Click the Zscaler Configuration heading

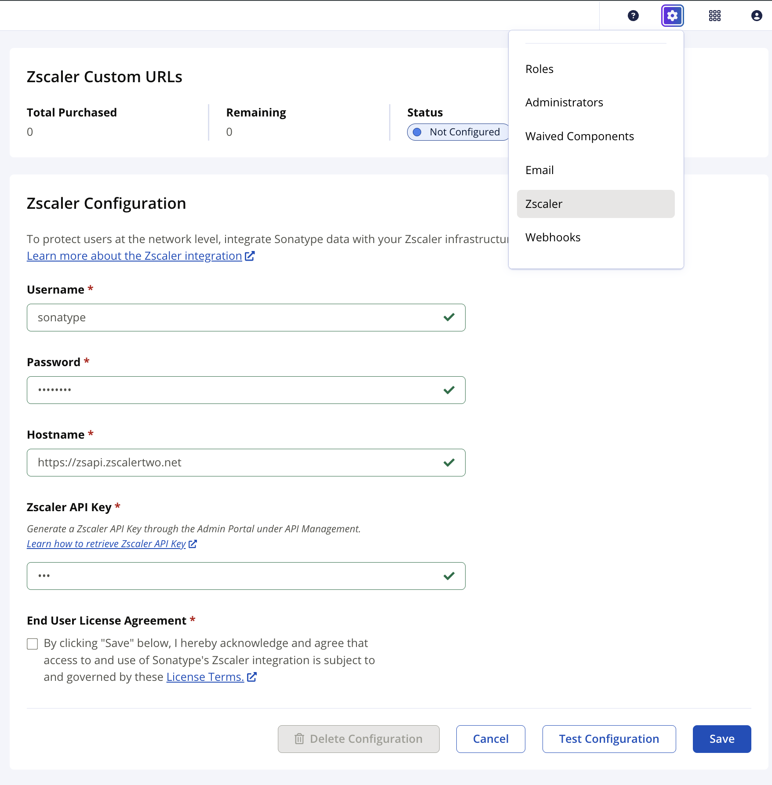(106, 204)
